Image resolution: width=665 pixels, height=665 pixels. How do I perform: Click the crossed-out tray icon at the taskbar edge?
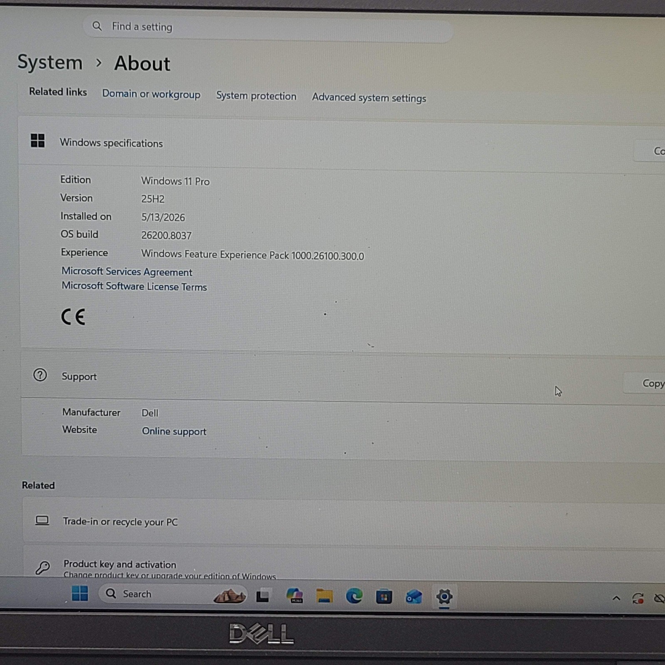pos(660,598)
